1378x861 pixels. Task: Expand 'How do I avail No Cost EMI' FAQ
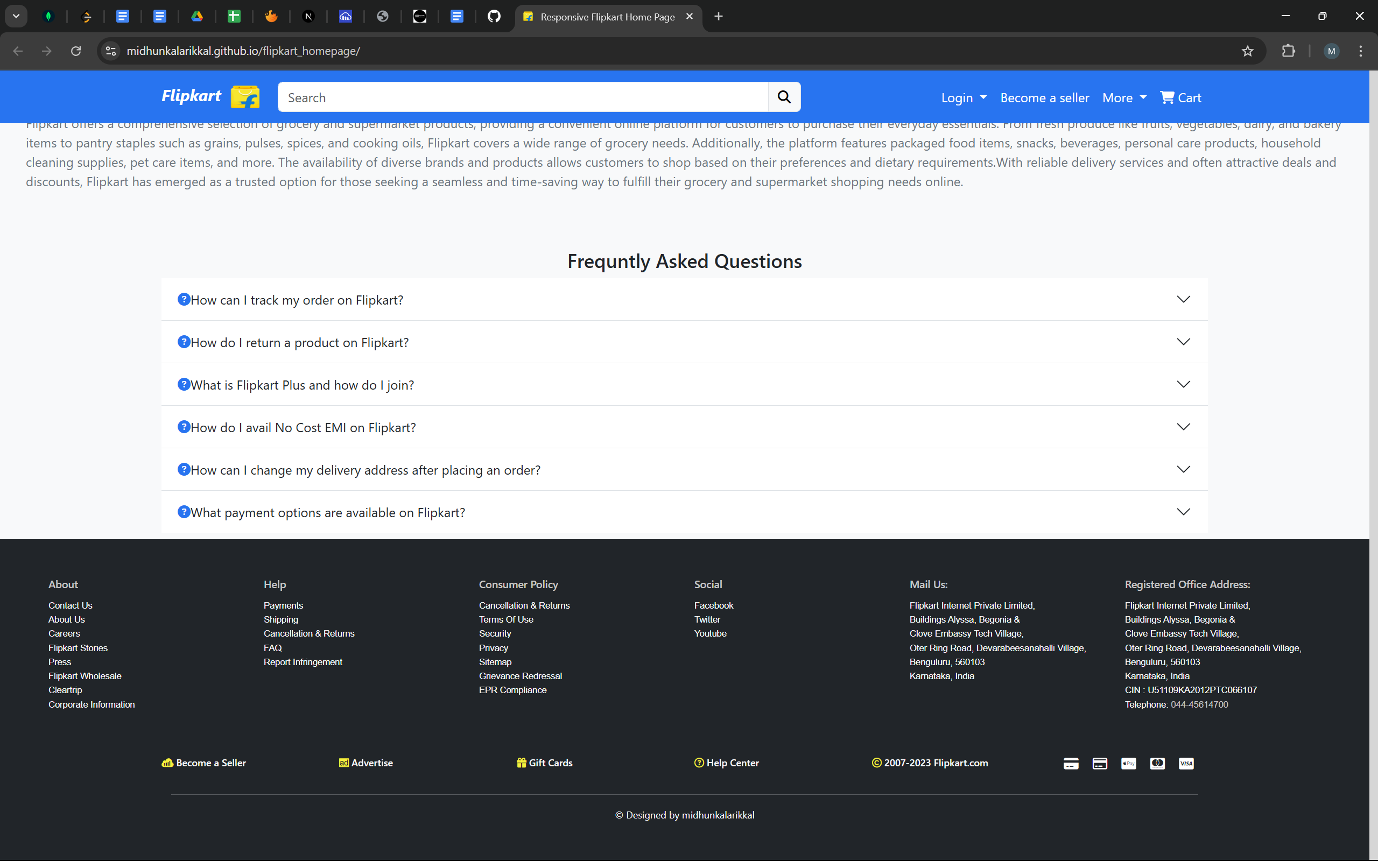[685, 427]
